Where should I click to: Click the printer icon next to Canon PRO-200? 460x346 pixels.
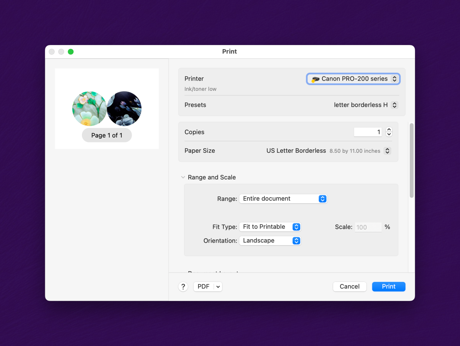[x=315, y=79]
